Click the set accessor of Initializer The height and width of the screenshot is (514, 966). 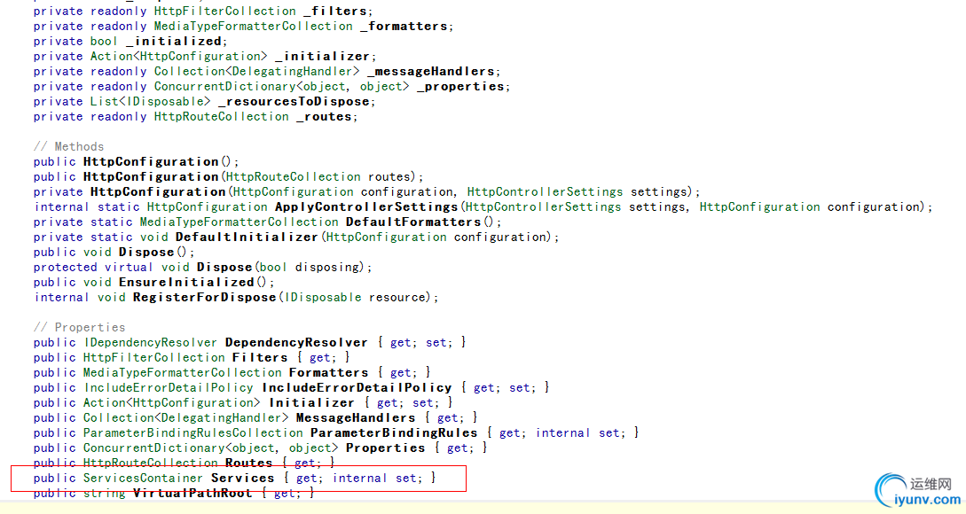point(422,402)
